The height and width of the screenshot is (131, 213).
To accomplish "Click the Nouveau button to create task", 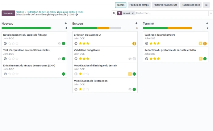I will click(x=8, y=13).
